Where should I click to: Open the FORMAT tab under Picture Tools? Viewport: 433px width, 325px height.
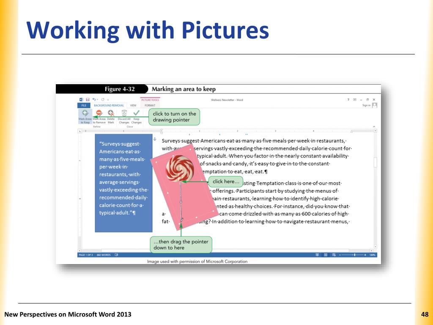[150, 105]
